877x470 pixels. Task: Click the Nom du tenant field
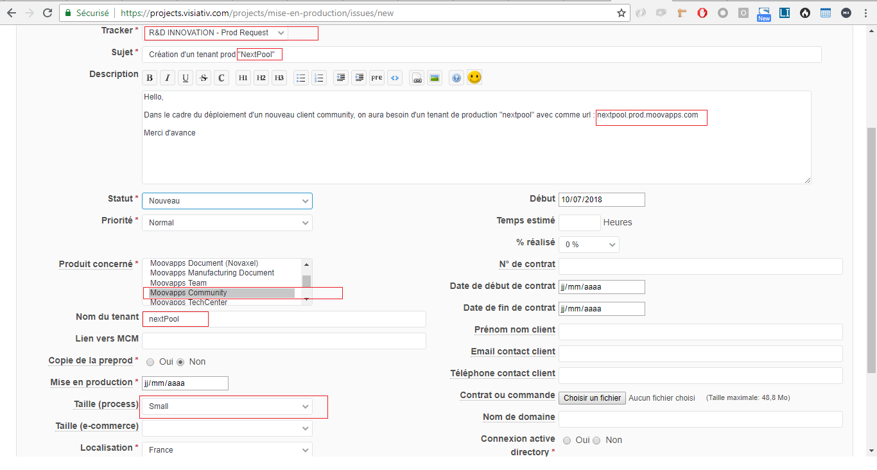tap(284, 319)
